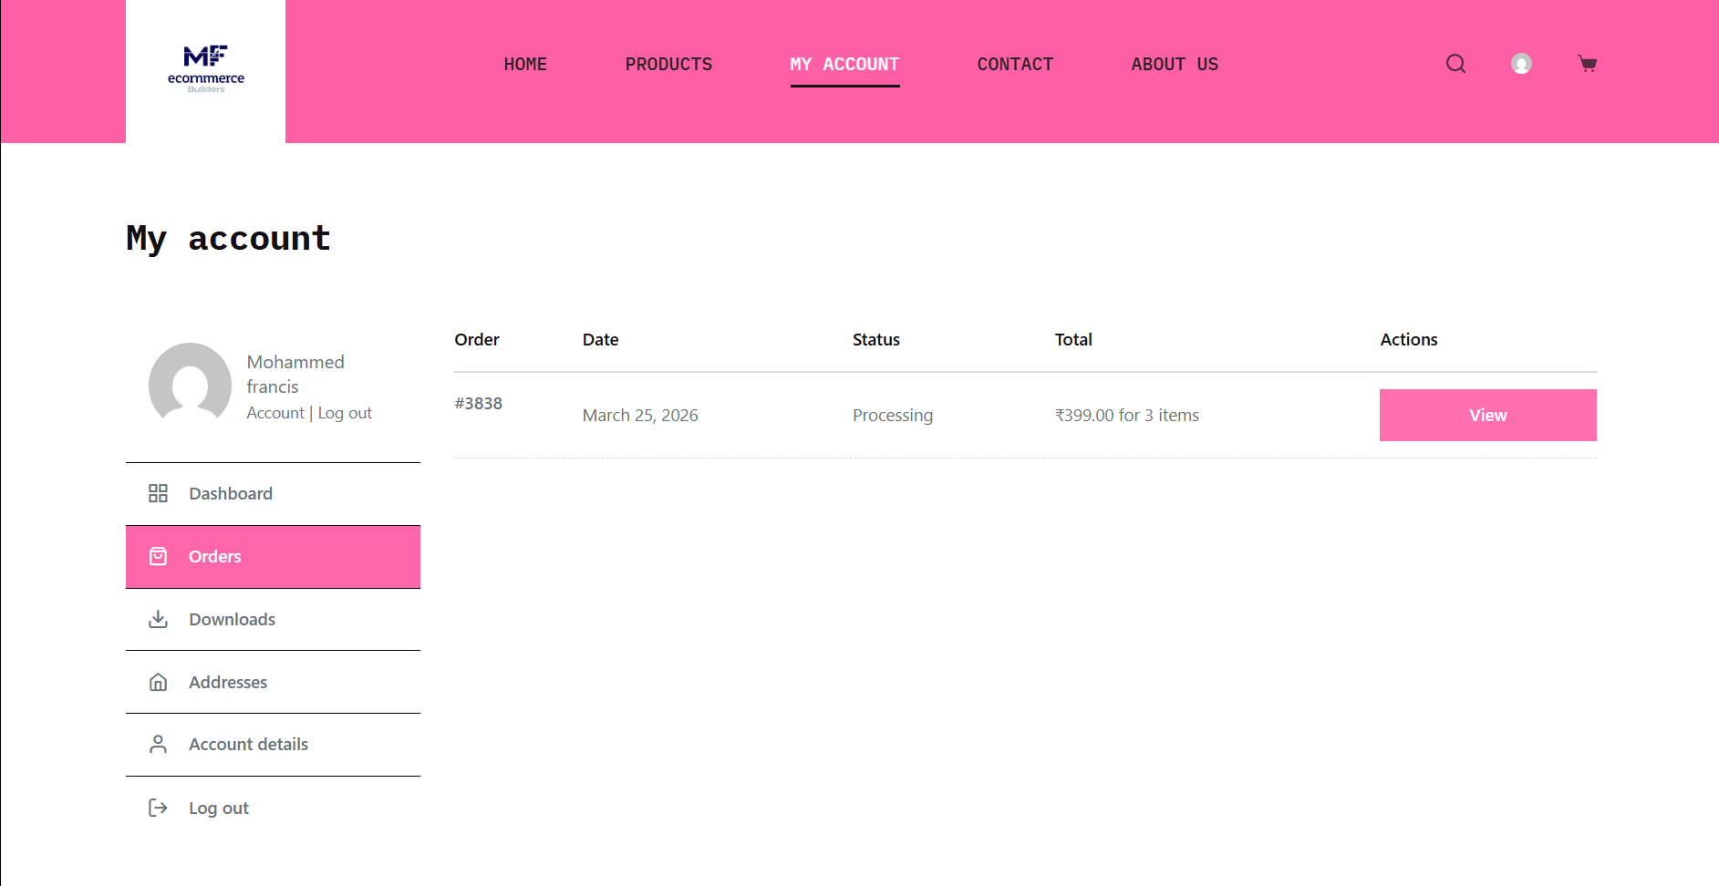
Task: Select MY ACCOUNT in the navigation bar
Action: click(x=844, y=65)
